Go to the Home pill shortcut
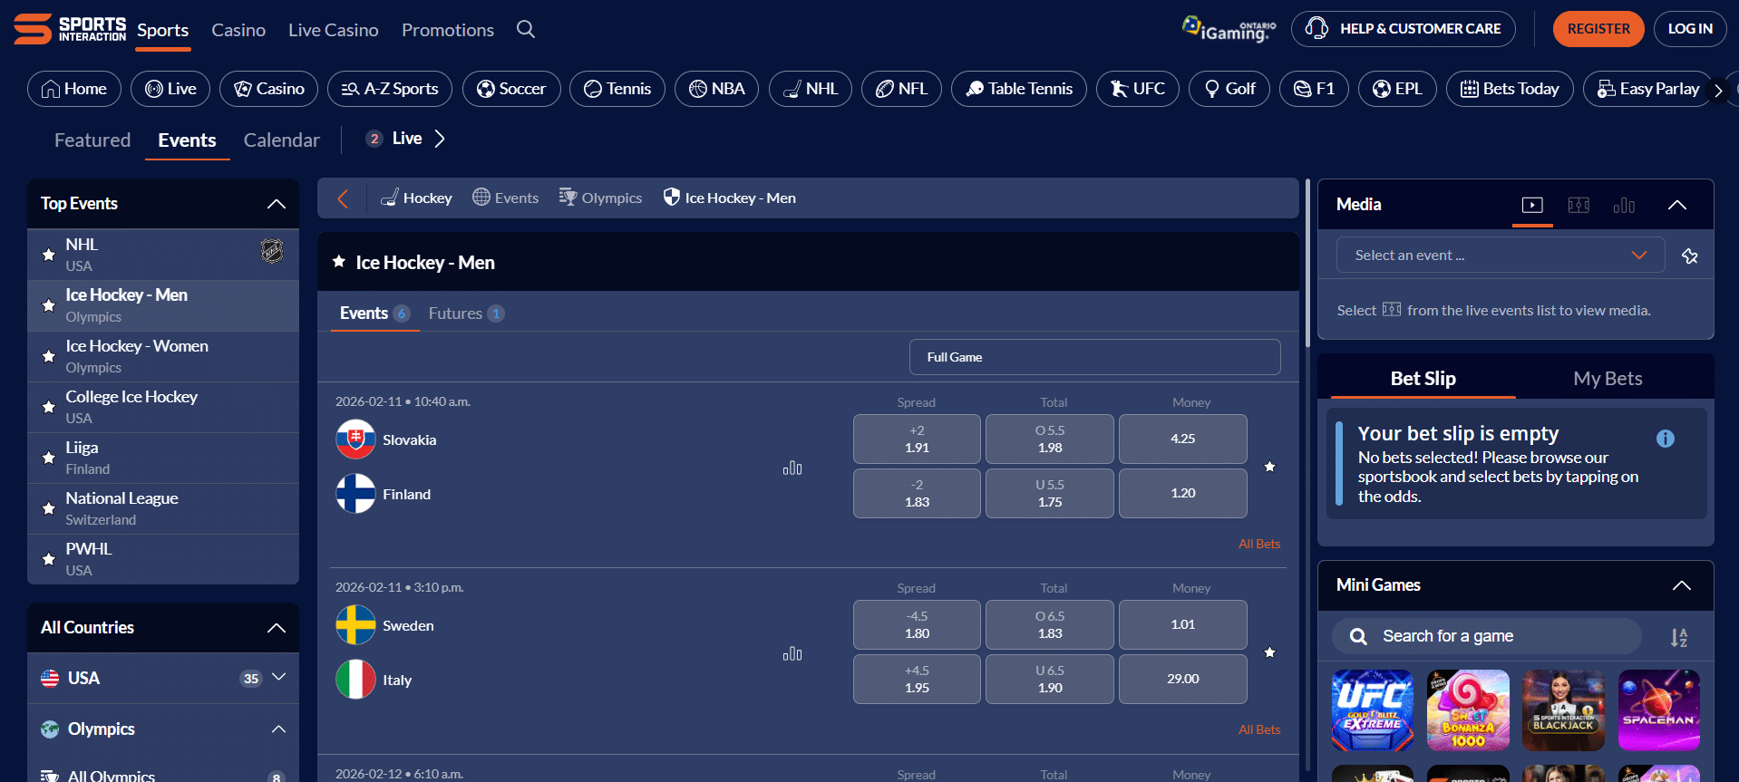Image resolution: width=1739 pixels, height=782 pixels. [x=74, y=89]
